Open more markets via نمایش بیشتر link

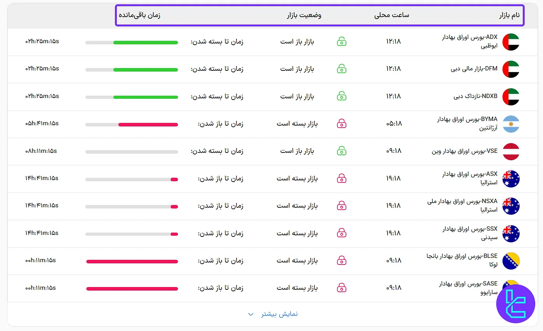coord(279,314)
